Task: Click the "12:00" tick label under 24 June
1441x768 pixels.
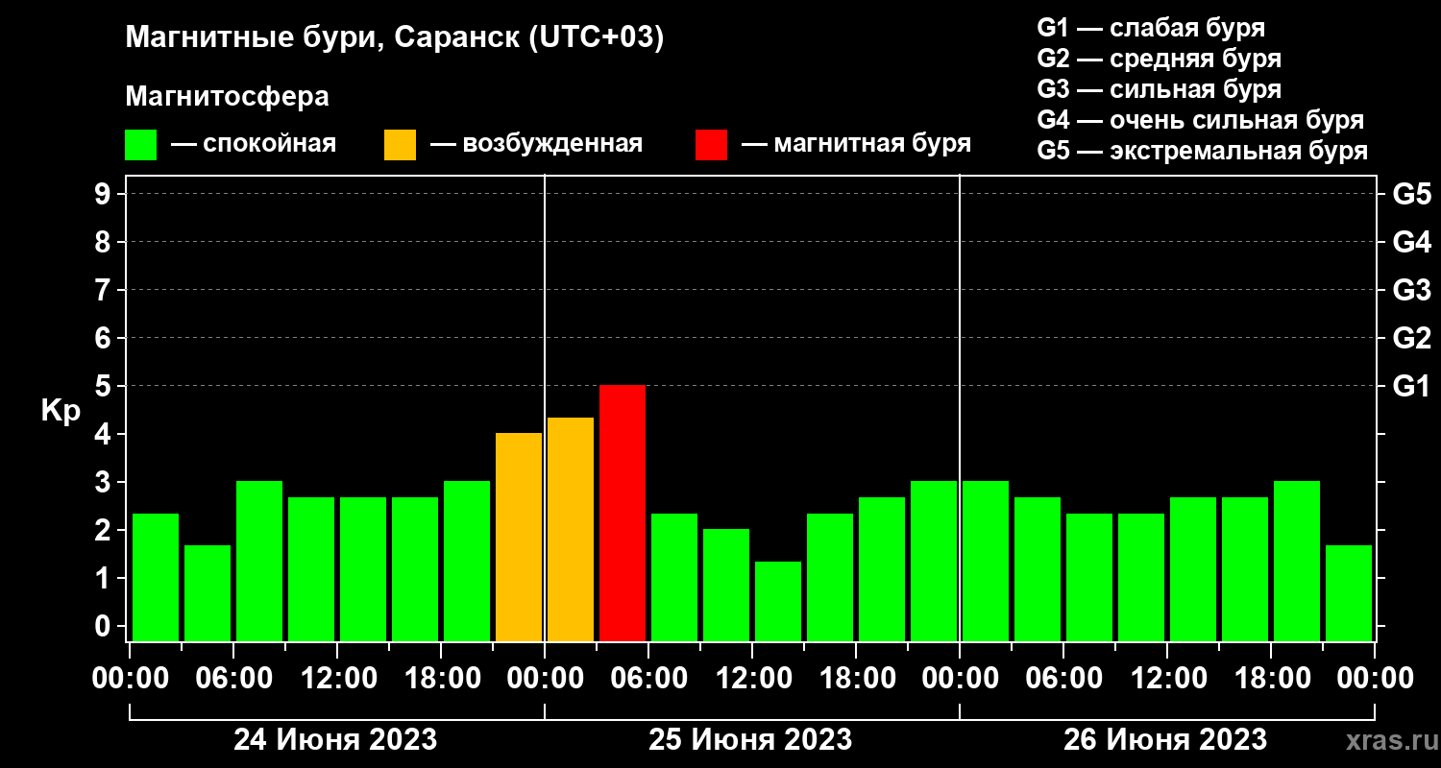Action: pos(337,679)
